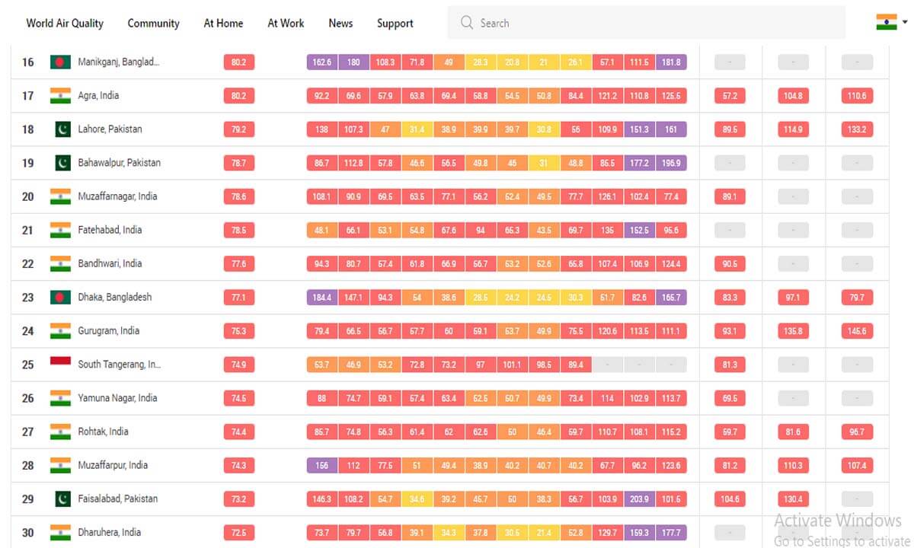Click Faisalabad's purple 203.9 monthly cell
Viewport: 914px width, 548px height.
point(639,499)
